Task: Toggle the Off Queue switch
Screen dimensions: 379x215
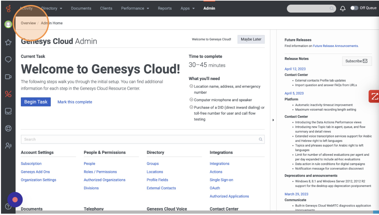Action: tap(354, 8)
